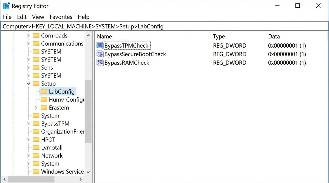Open the Help menu
This screenshot has width=329, height=183.
(84, 17)
